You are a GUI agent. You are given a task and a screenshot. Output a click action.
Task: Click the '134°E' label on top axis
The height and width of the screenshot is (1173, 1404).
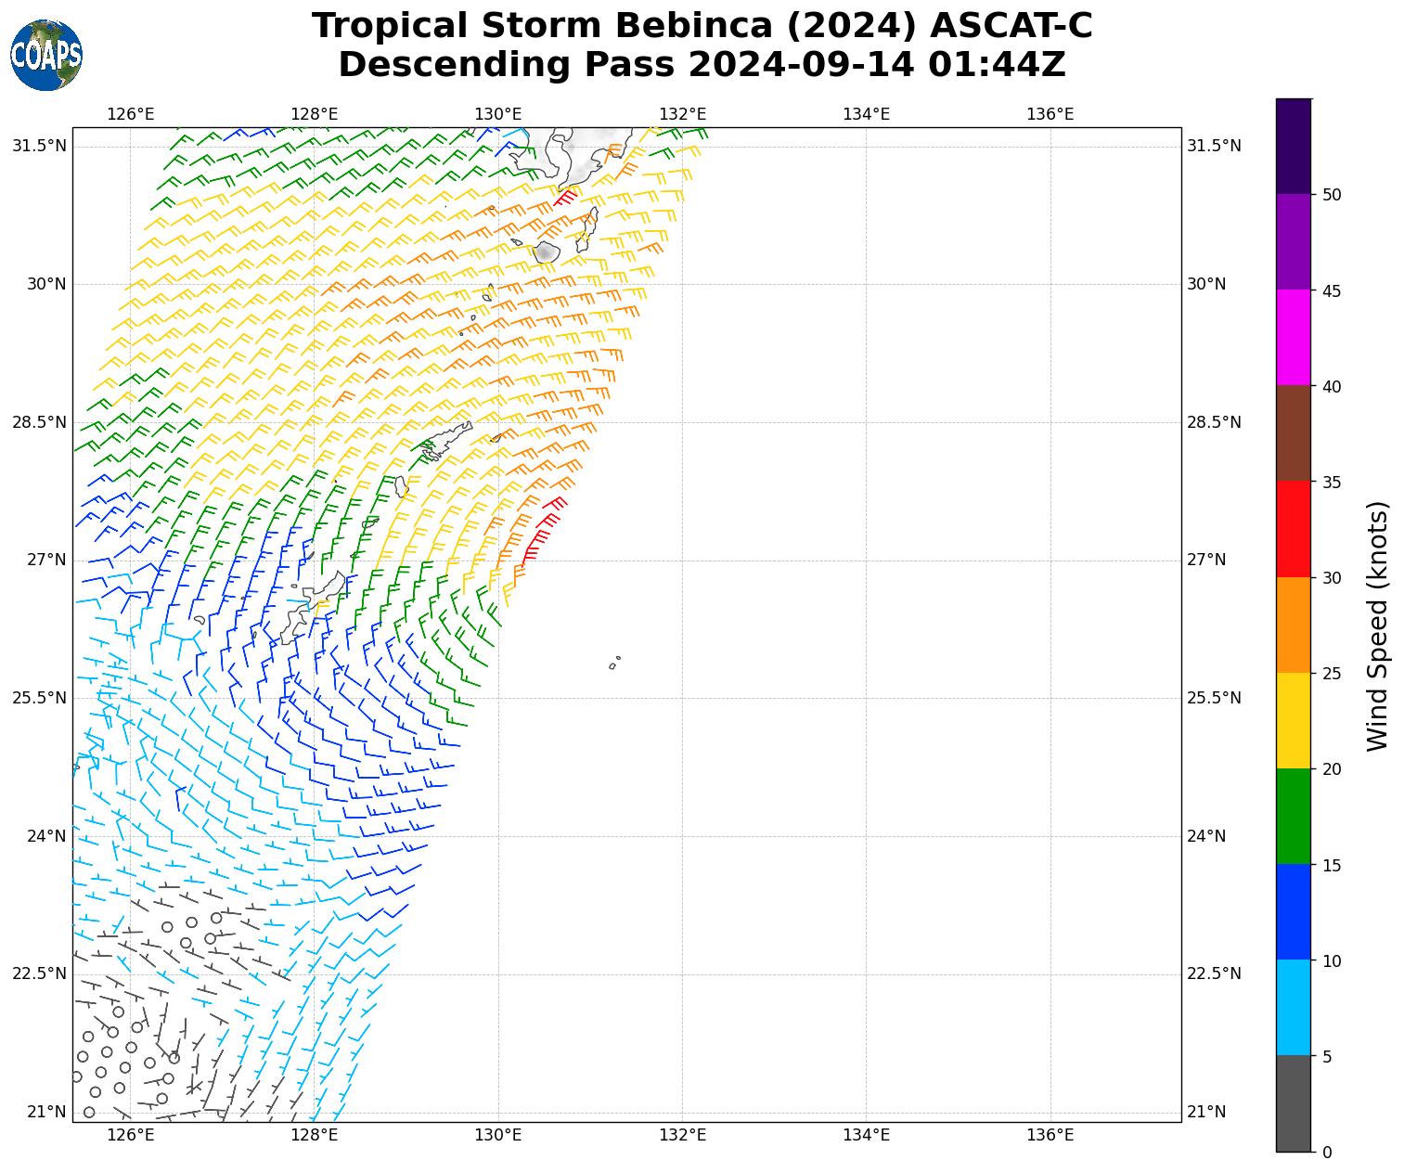866,114
